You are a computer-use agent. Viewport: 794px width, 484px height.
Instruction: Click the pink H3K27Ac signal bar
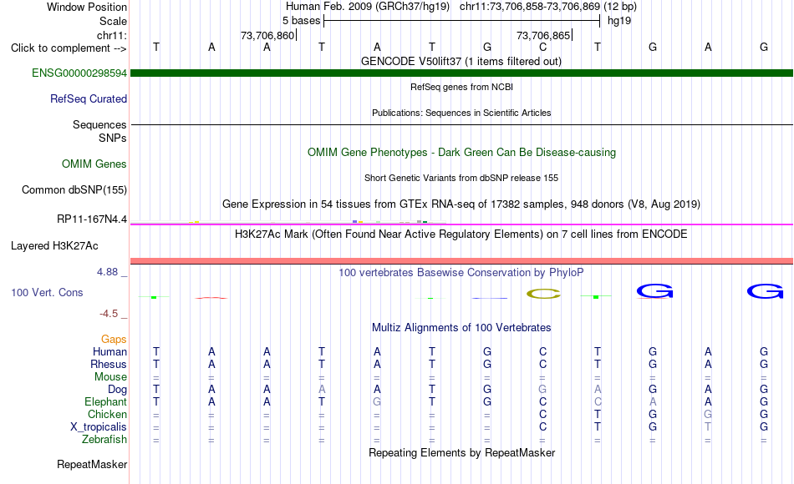click(461, 261)
